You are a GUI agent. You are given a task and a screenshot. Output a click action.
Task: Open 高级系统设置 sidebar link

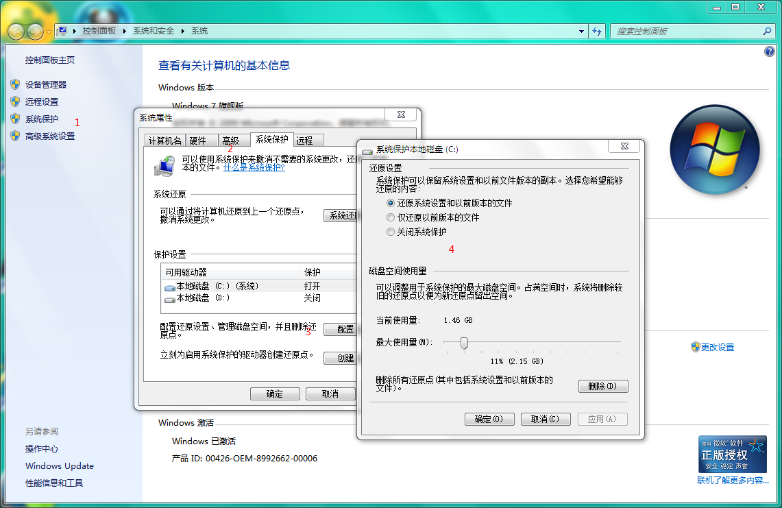click(50, 136)
